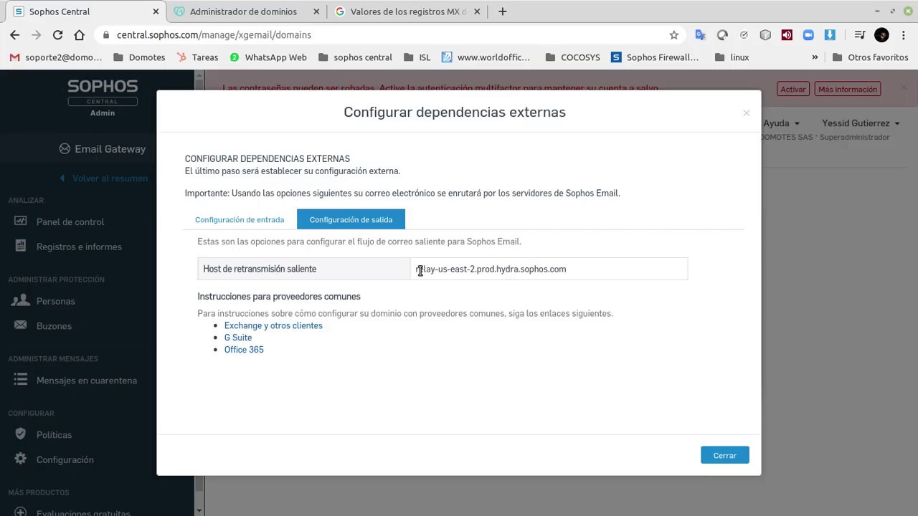The width and height of the screenshot is (918, 516).
Task: Click the red volume extension icon
Action: click(x=787, y=34)
